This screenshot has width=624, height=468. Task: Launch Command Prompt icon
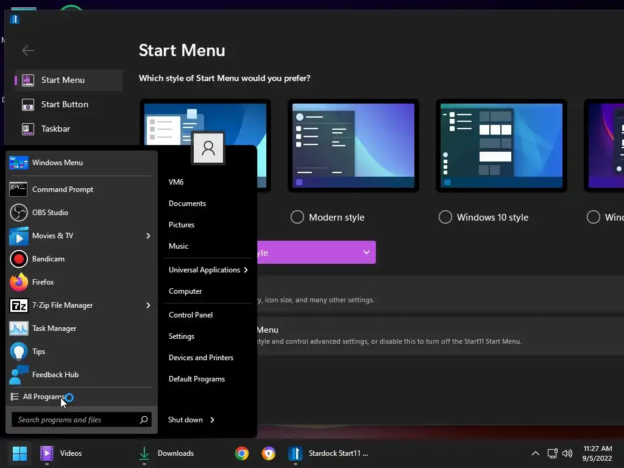point(18,190)
